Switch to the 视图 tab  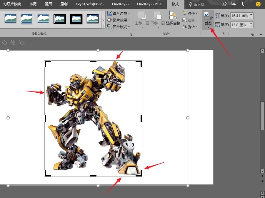48,4
